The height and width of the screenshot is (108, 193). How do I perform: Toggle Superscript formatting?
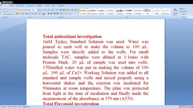coord(33,14)
